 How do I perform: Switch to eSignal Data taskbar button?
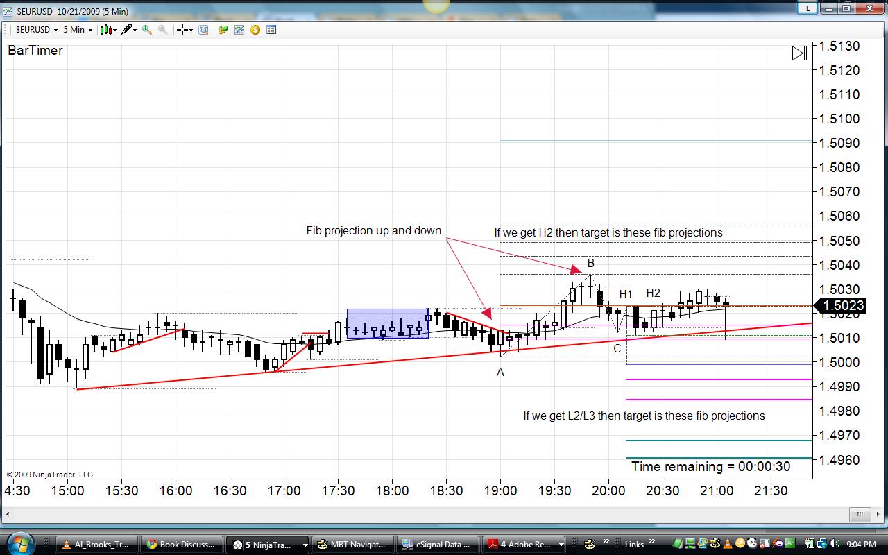pyautogui.click(x=438, y=545)
